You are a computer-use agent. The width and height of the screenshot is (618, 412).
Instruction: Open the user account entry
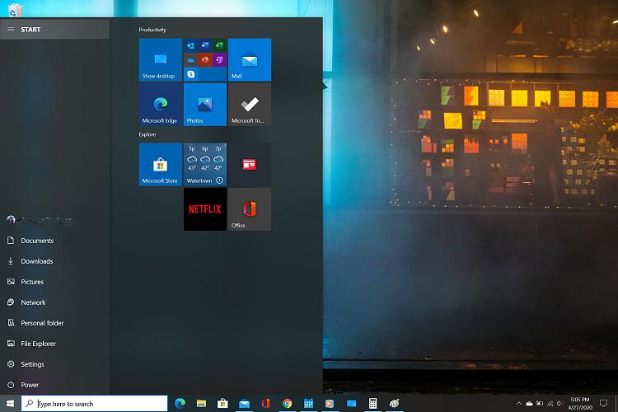pos(40,220)
